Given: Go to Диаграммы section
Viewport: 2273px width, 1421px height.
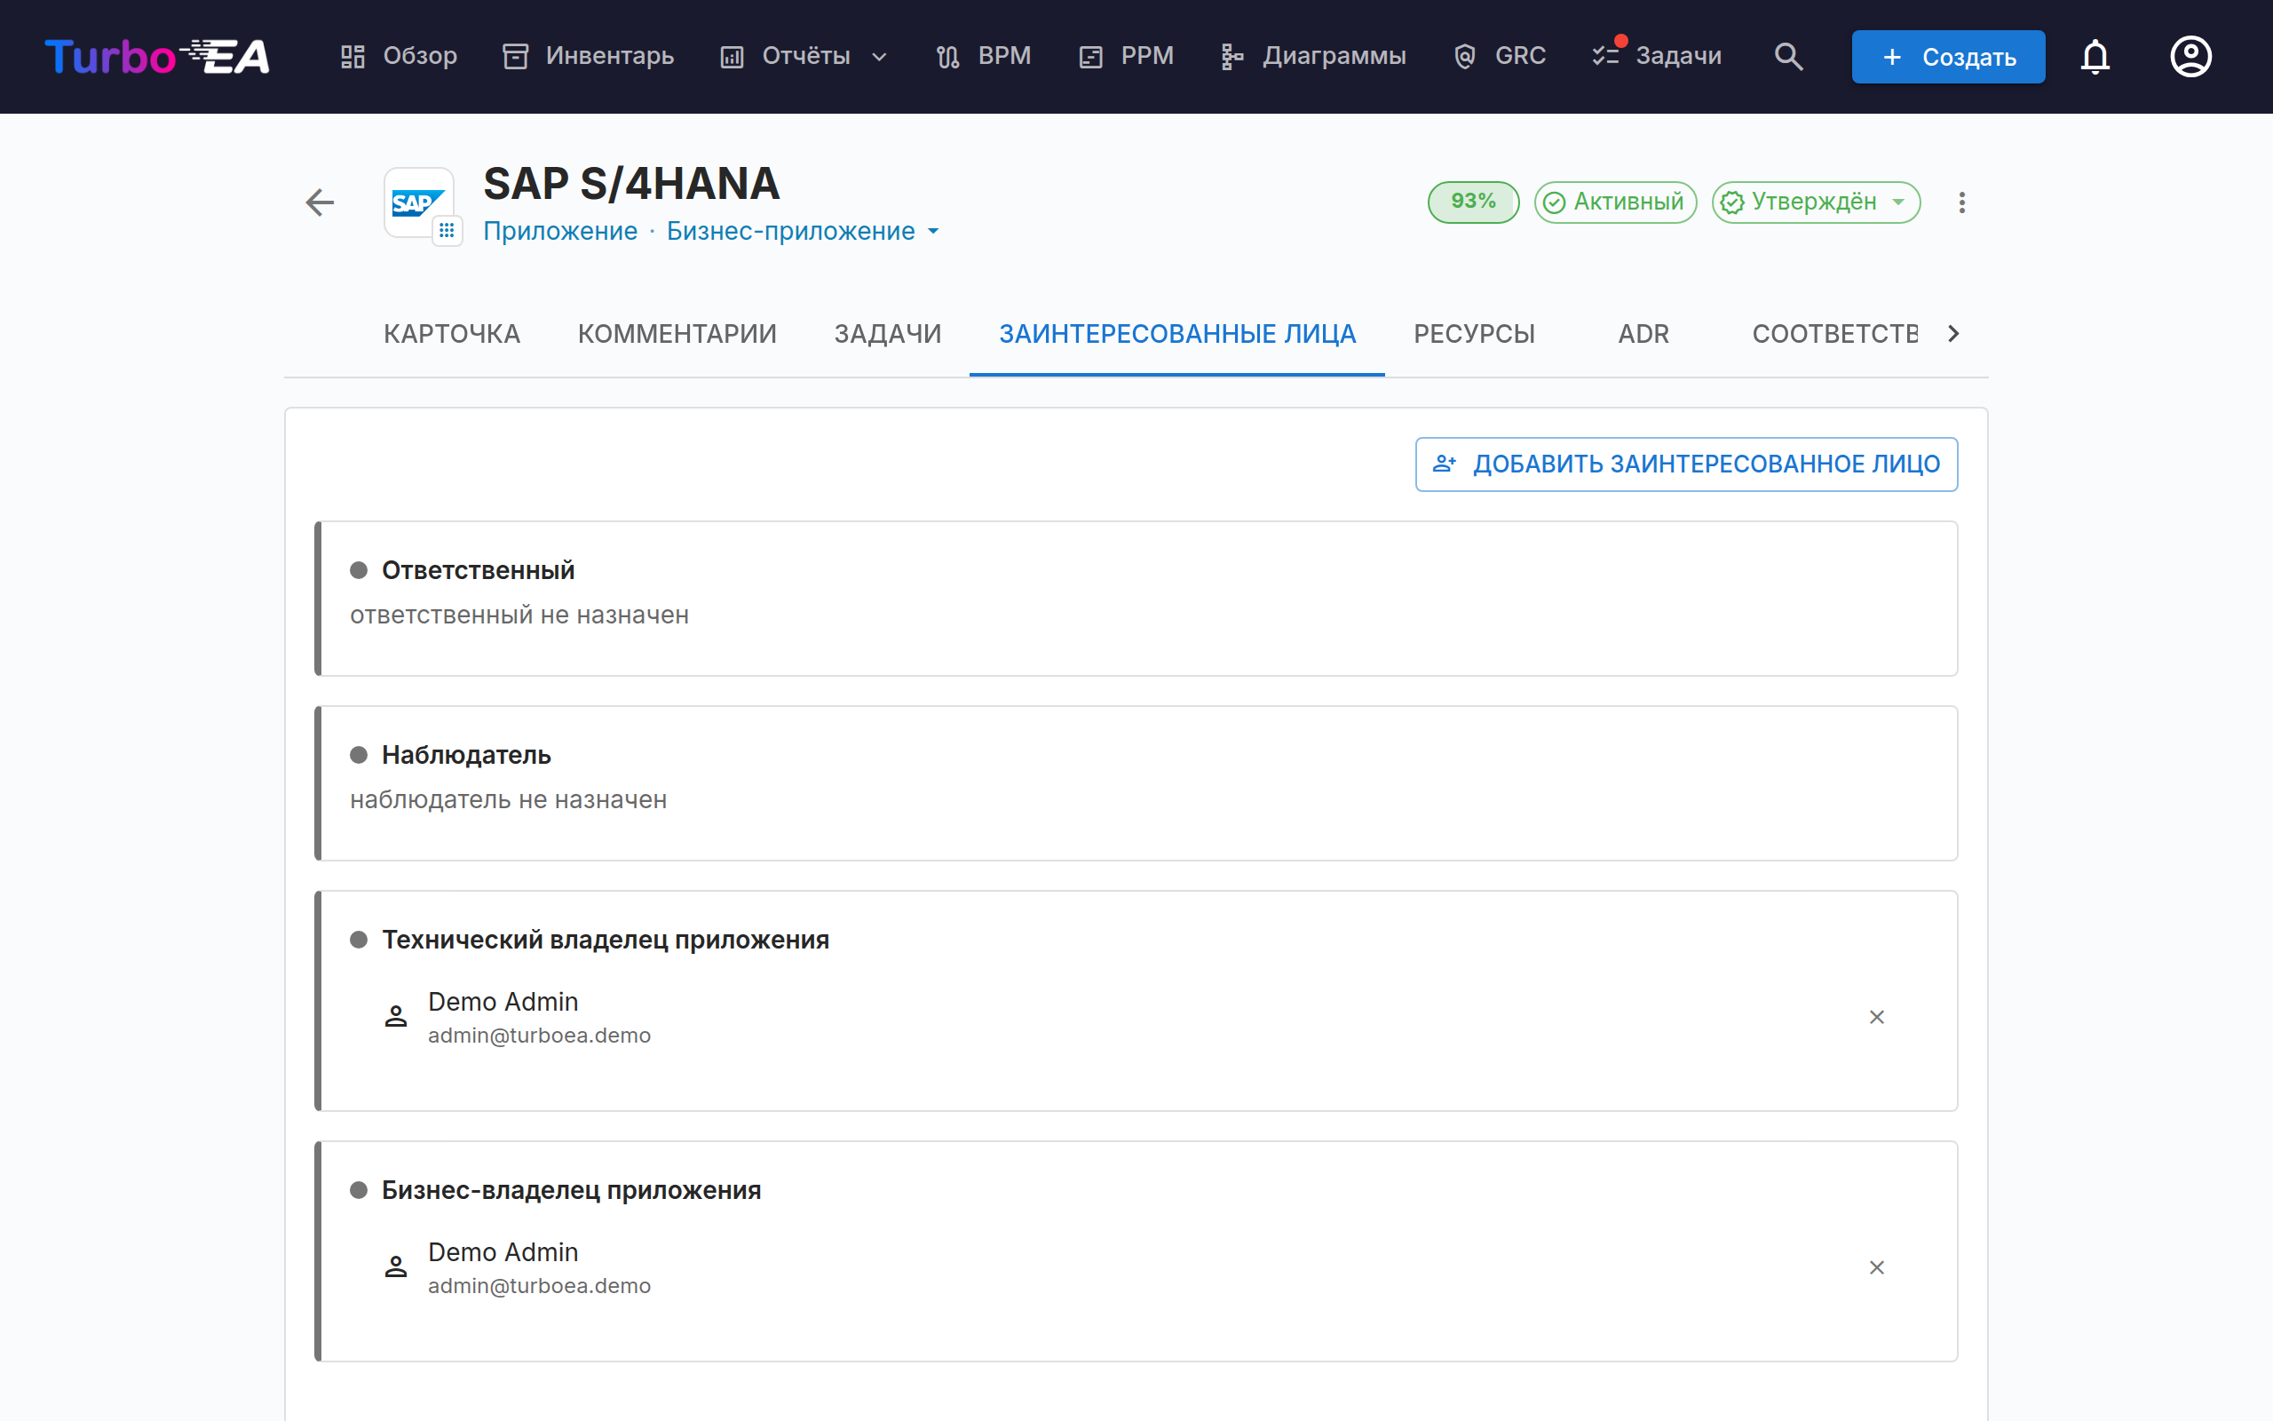Looking at the screenshot, I should pyautogui.click(x=1313, y=56).
